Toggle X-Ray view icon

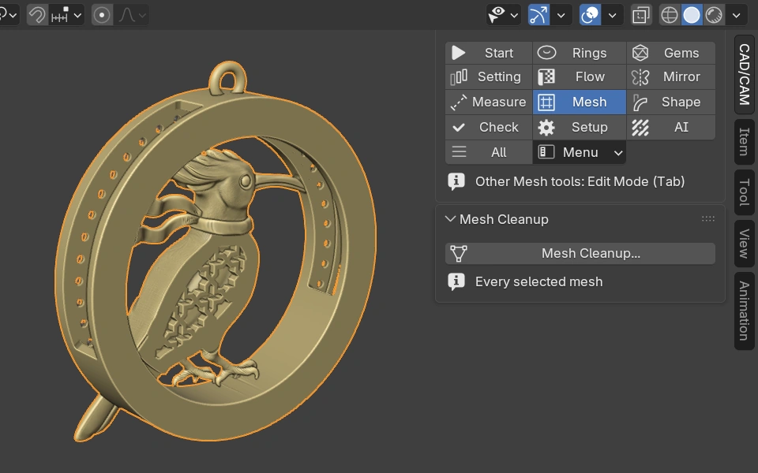[641, 15]
